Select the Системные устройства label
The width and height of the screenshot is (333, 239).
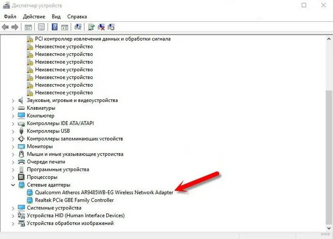[54, 208]
